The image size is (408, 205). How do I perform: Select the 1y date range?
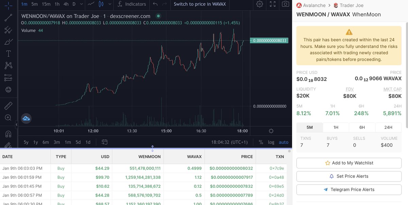(x=36, y=142)
